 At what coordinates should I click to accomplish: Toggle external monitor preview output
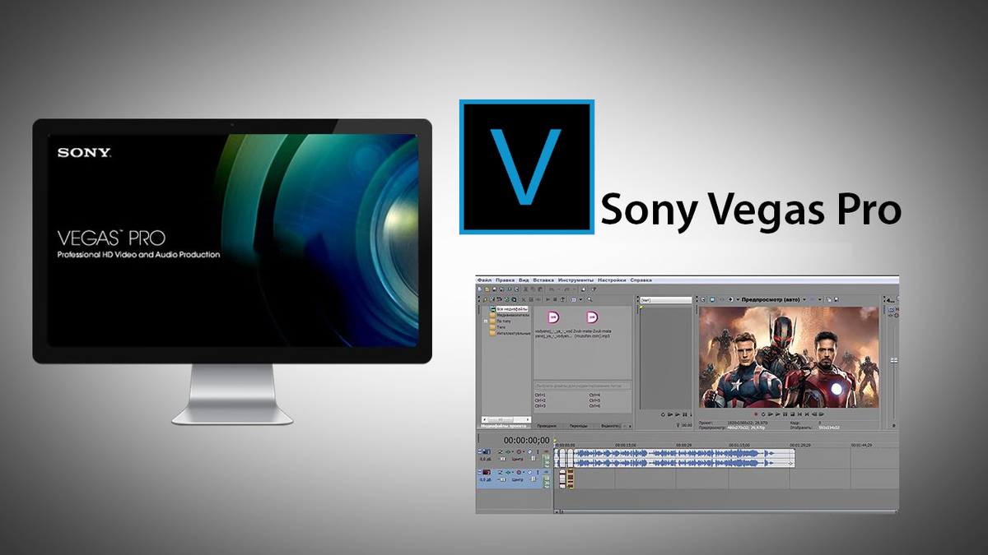(711, 298)
